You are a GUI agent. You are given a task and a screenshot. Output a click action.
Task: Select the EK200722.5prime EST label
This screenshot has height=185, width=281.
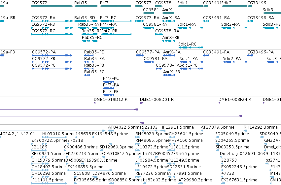pyautogui.click(x=49, y=140)
